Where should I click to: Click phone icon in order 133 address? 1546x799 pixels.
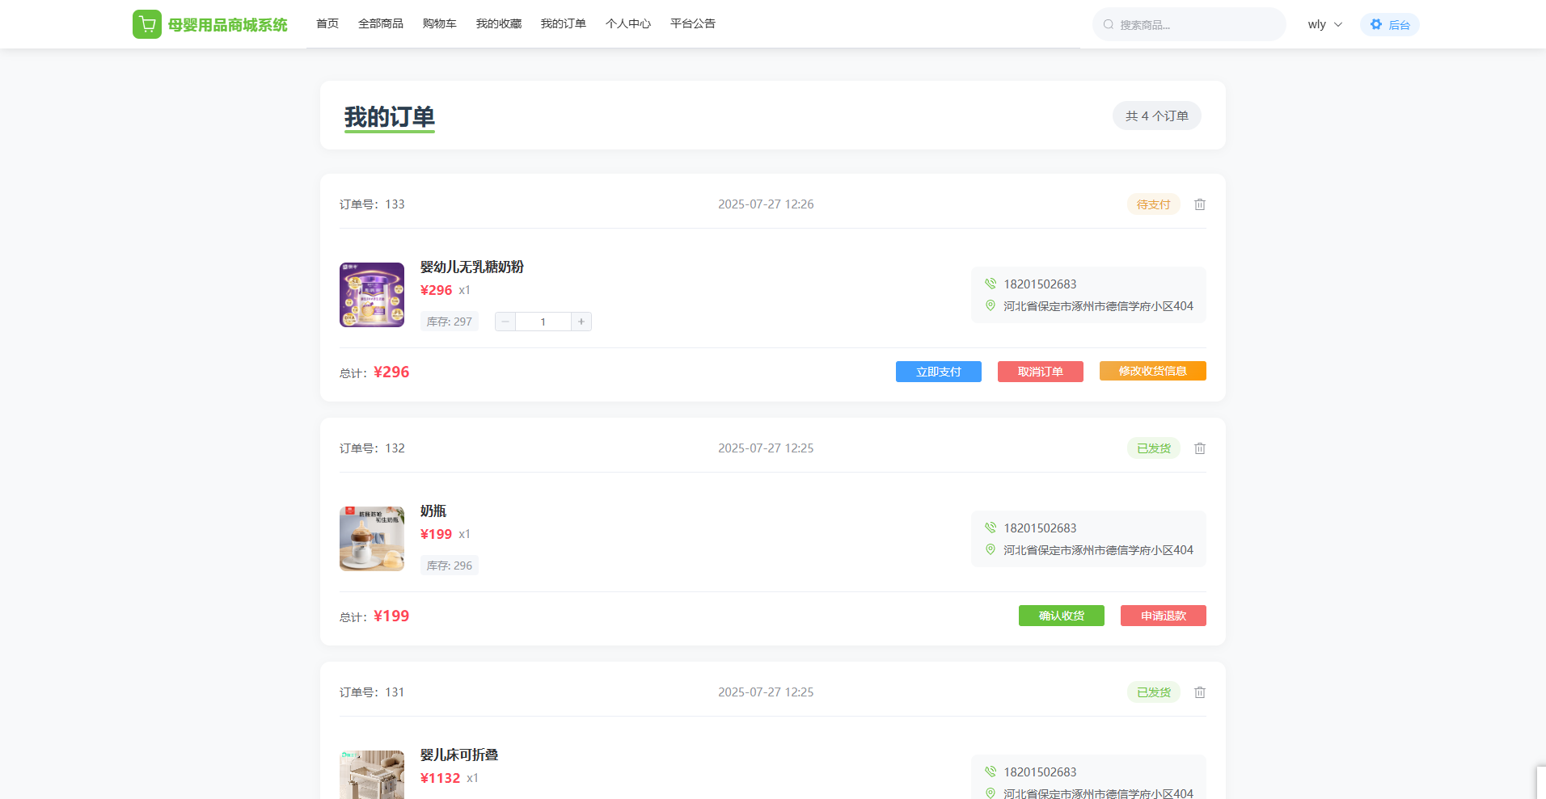(991, 284)
